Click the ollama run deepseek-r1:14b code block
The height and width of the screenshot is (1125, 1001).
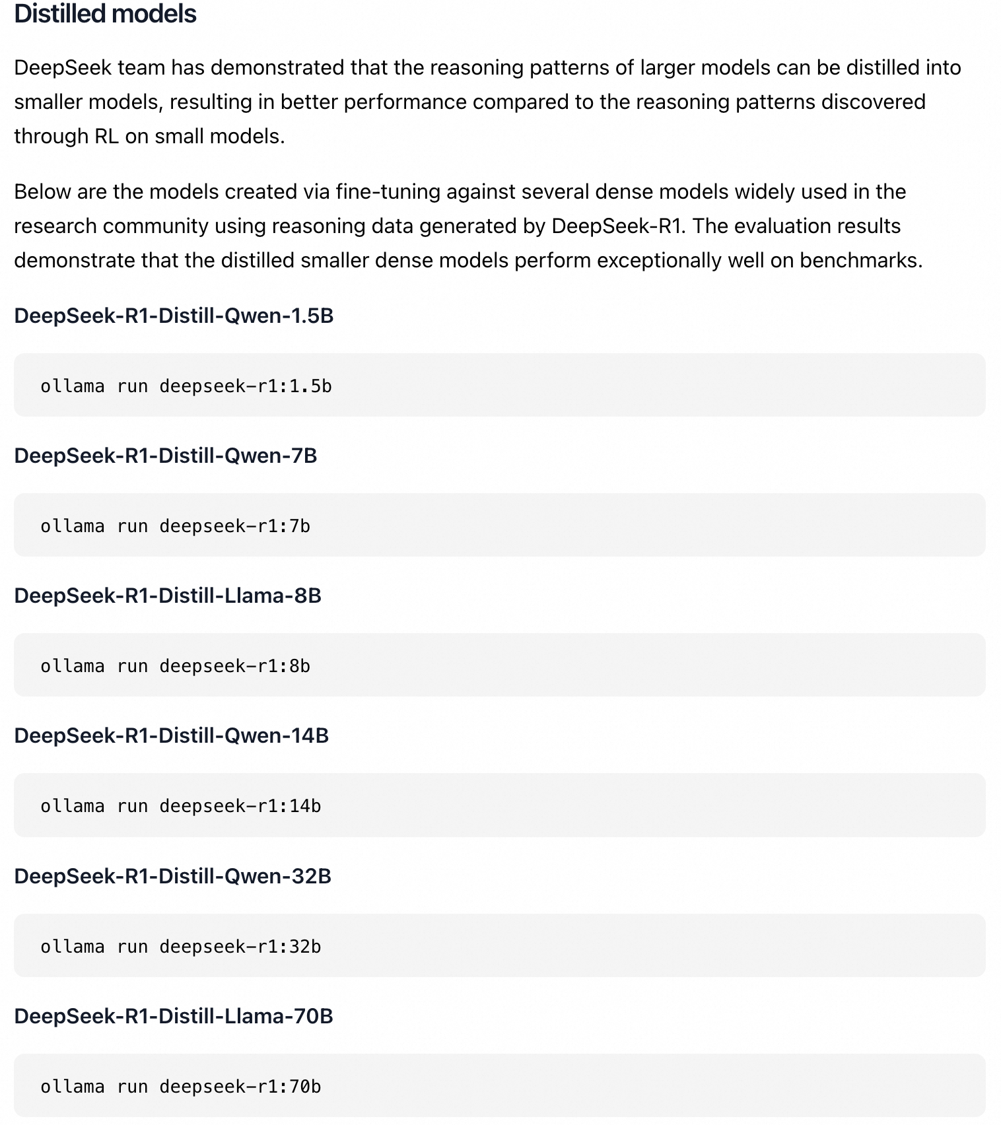point(180,805)
